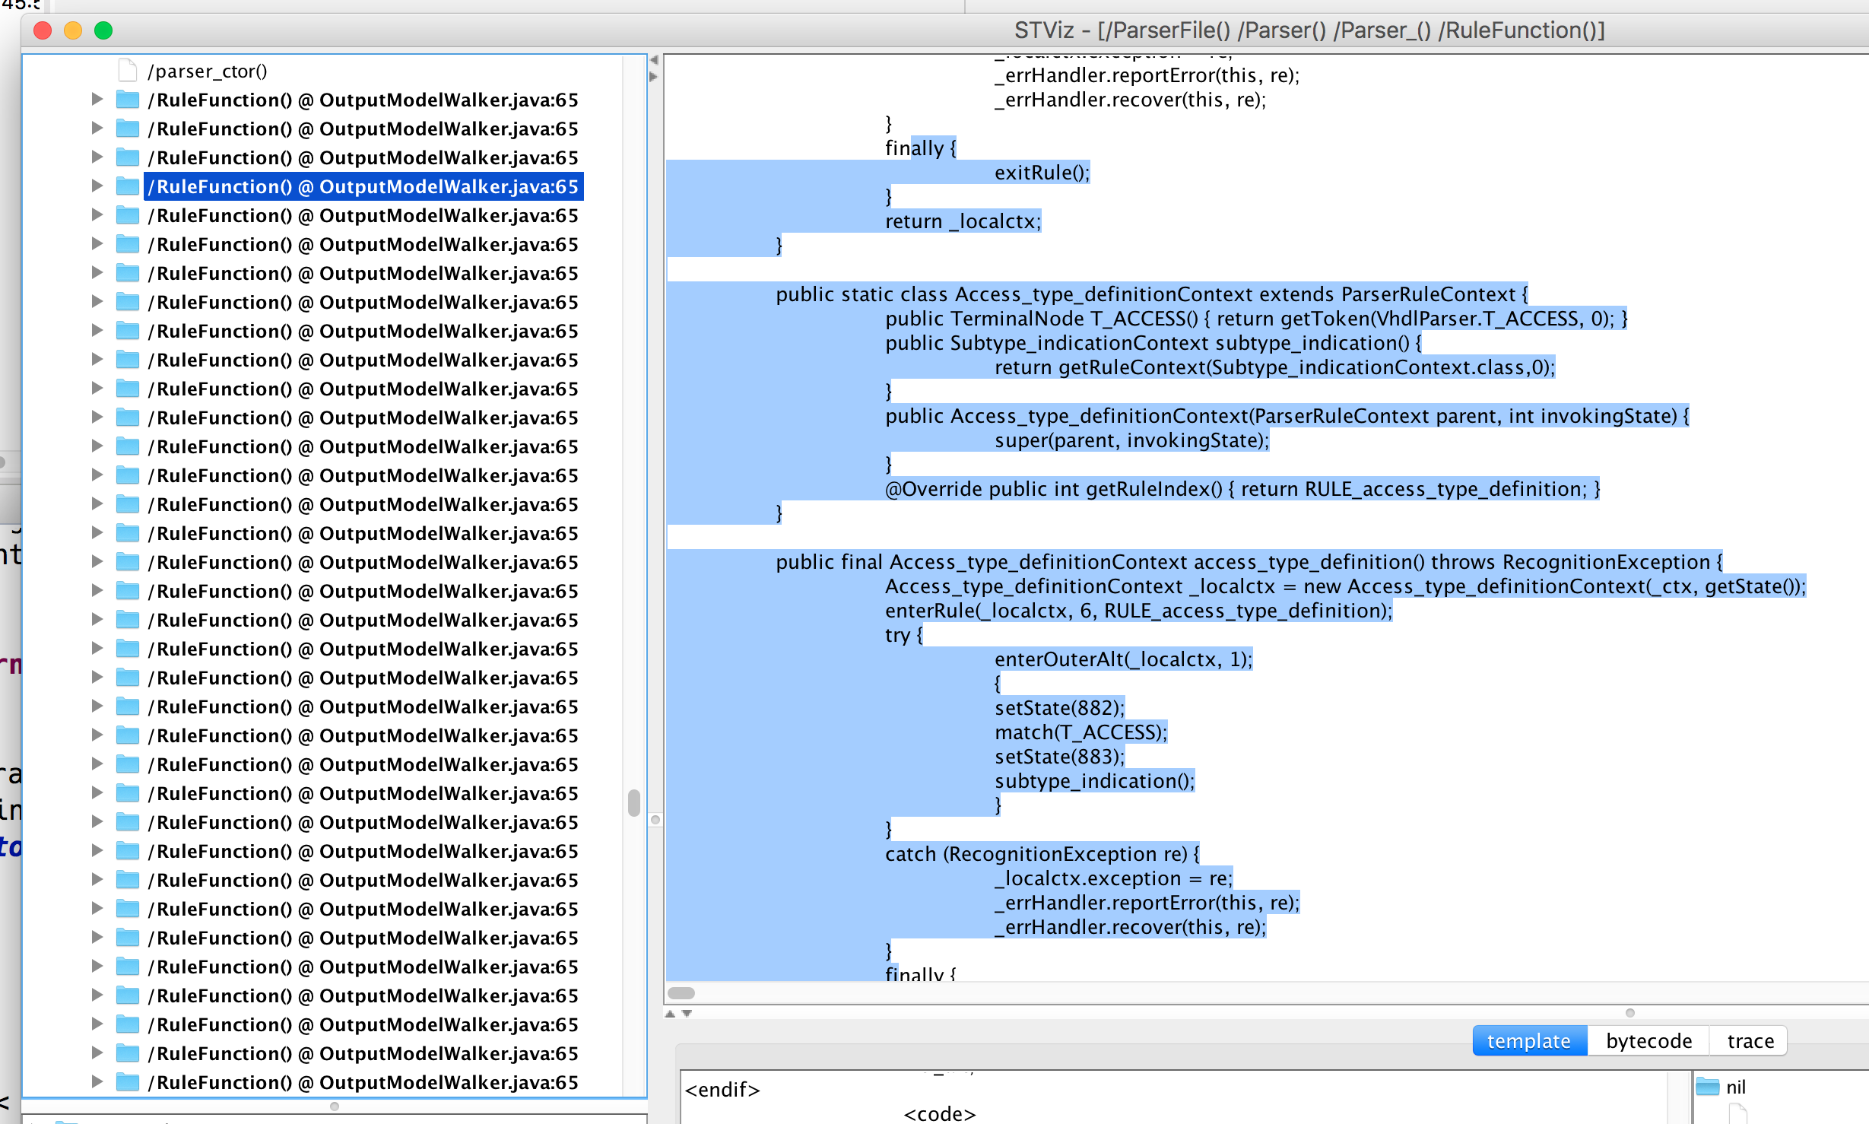
Task: Select the template tab
Action: 1529,1040
